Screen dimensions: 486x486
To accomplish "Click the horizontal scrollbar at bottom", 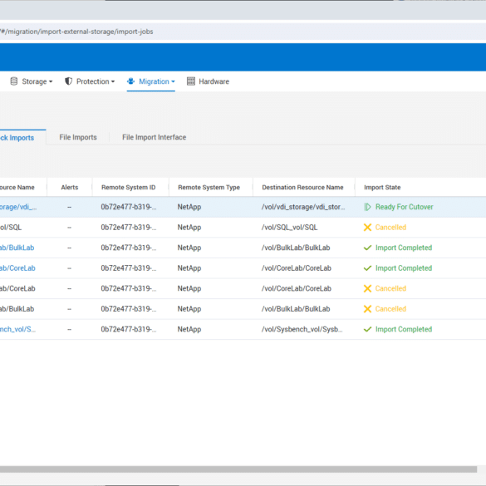I will coord(238,469).
